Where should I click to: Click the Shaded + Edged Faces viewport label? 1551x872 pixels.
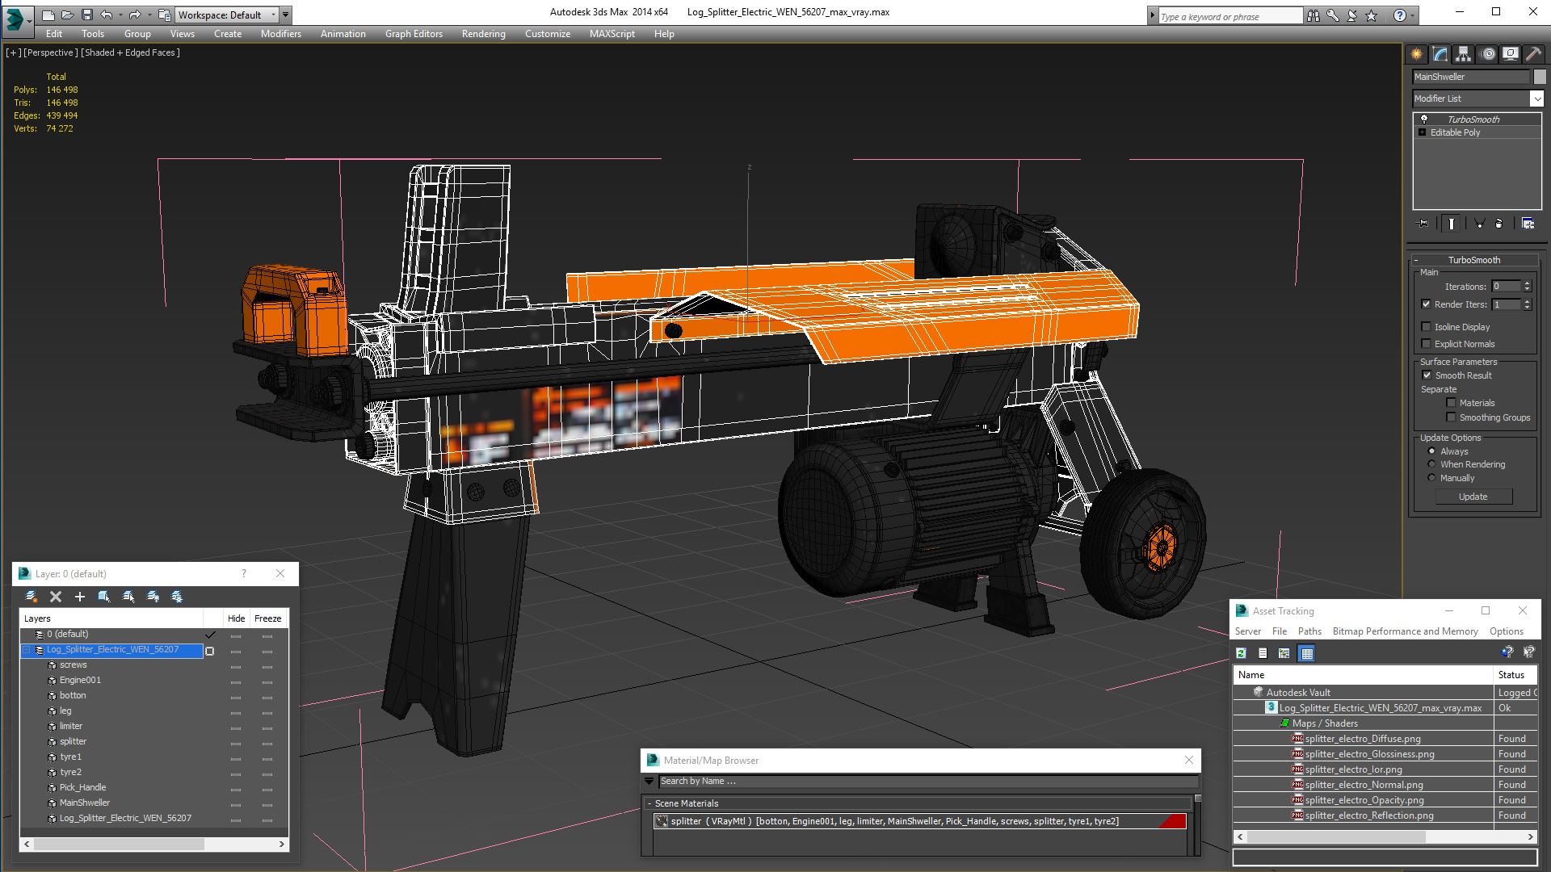coord(130,52)
